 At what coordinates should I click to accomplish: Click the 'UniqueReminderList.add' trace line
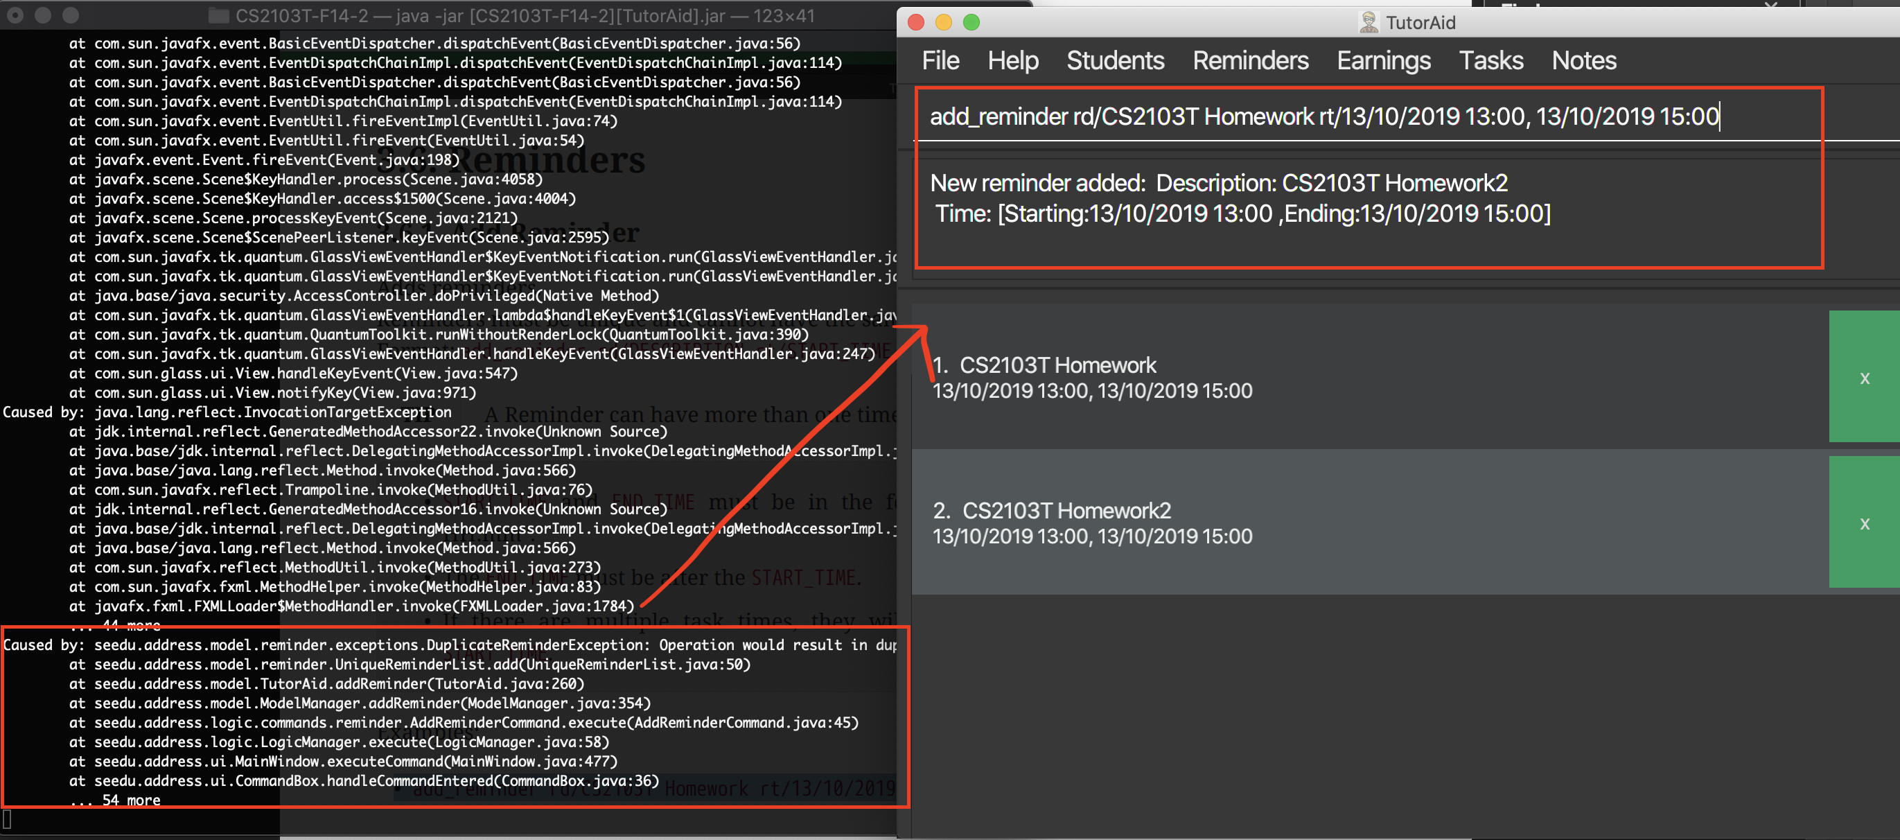[410, 664]
